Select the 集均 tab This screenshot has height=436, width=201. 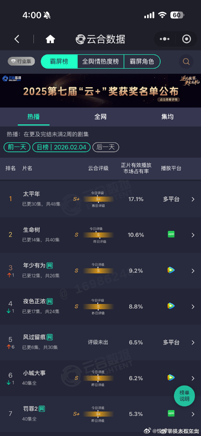point(167,117)
